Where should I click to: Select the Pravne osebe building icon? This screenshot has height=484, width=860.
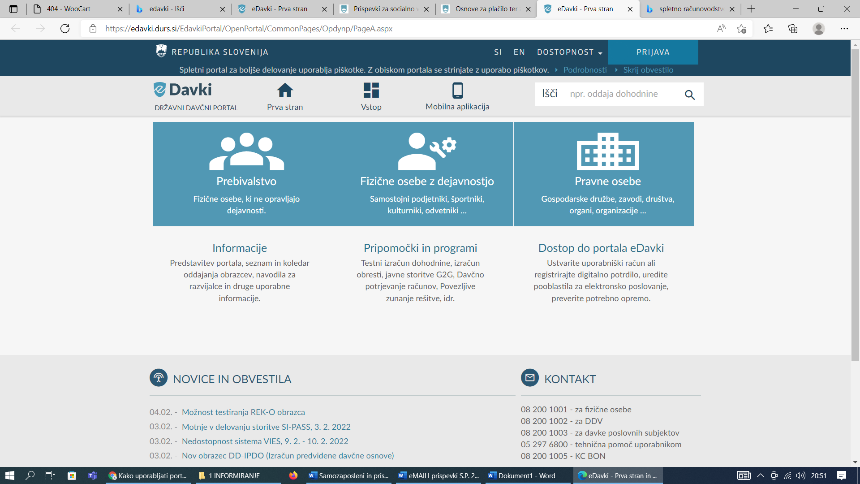coord(608,151)
